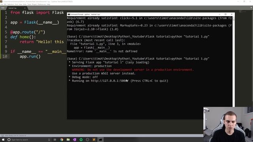This screenshot has width=253, height=142.
Task: Go to next tab with right arrow
Action: (x=4, y=8)
